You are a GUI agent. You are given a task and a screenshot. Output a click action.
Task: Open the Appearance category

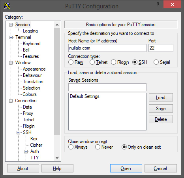click(x=34, y=69)
